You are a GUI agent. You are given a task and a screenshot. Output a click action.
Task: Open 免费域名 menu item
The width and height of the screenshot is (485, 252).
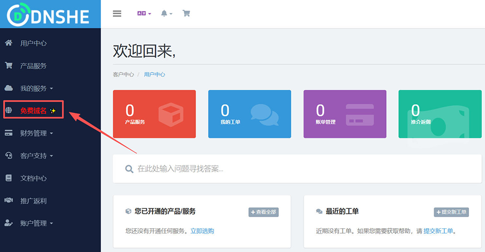[x=33, y=110]
